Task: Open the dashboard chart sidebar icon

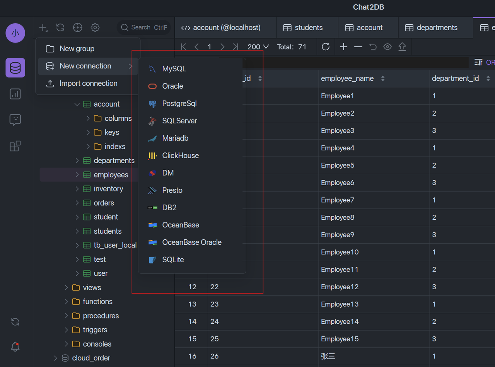Action: click(x=15, y=94)
